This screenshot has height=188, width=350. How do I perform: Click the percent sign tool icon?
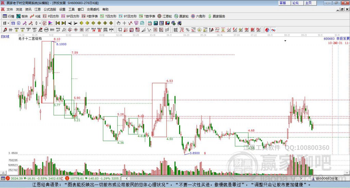point(188,30)
